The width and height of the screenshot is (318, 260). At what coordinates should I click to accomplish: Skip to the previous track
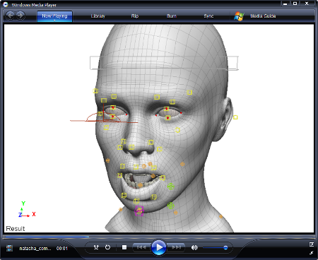coord(141,247)
